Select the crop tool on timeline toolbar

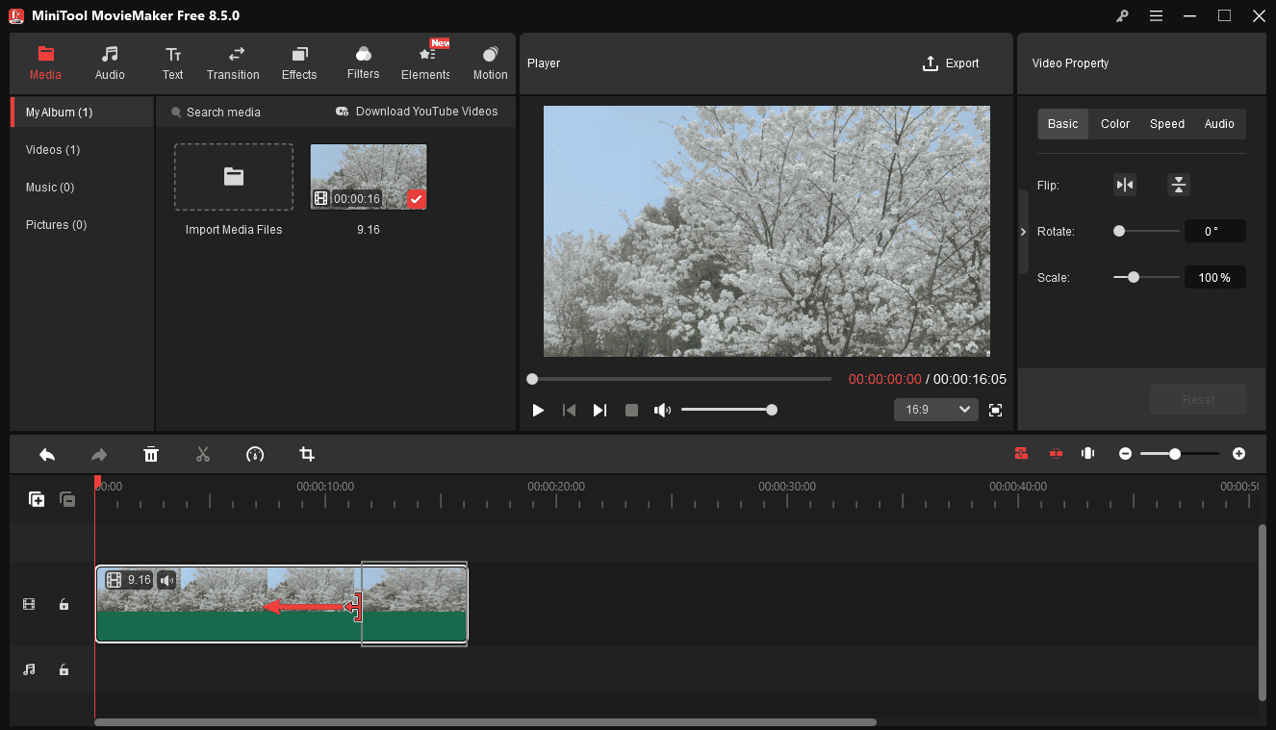point(306,453)
